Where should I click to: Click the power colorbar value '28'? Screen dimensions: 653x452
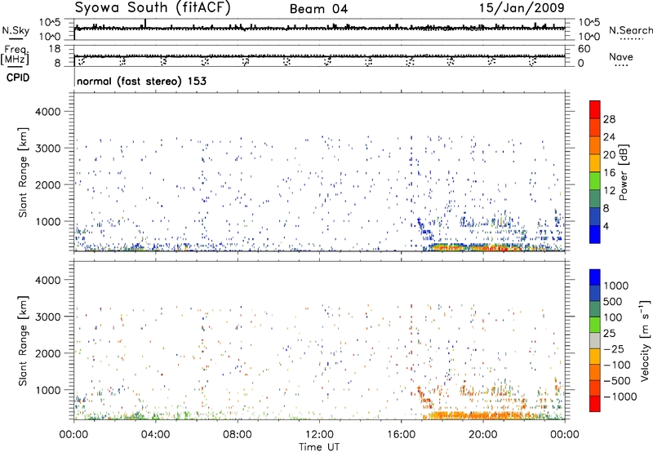(609, 119)
